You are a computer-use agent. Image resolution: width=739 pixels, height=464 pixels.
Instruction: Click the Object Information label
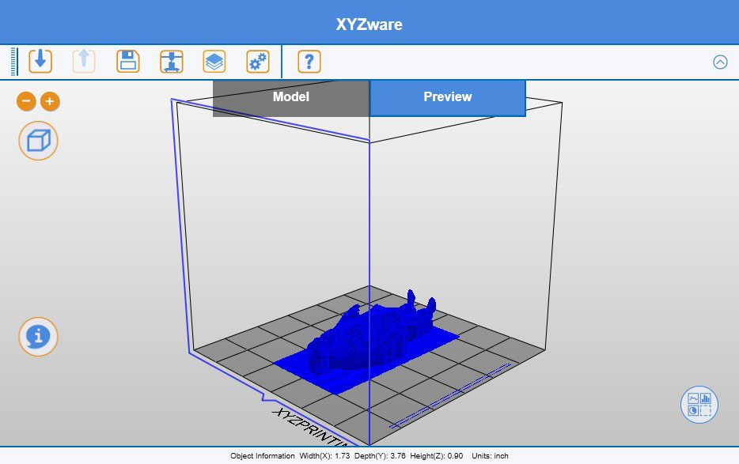click(x=263, y=456)
